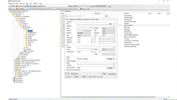Open the Tools menu
This screenshot has width=177, height=100.
(31, 4)
